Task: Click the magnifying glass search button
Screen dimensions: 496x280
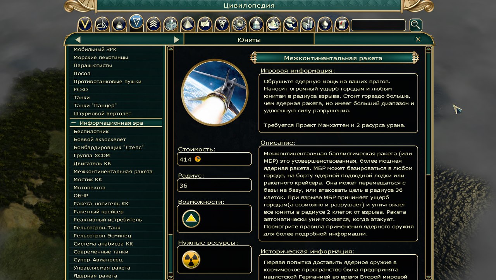Action: pyautogui.click(x=415, y=25)
